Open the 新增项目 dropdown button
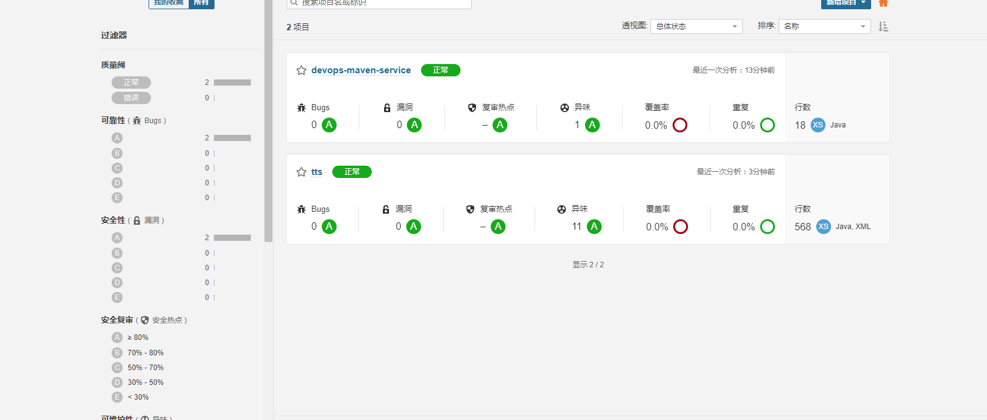This screenshot has height=420, width=987. pos(846,3)
